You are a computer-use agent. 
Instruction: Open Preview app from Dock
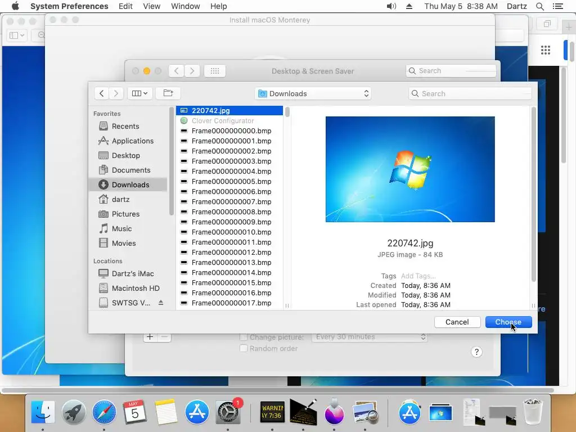coord(365,412)
